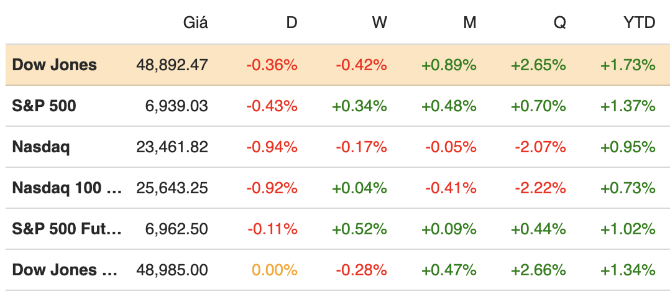The width and height of the screenshot is (670, 307).
Task: Sort by the Q quarterly column header
Action: coord(559,23)
